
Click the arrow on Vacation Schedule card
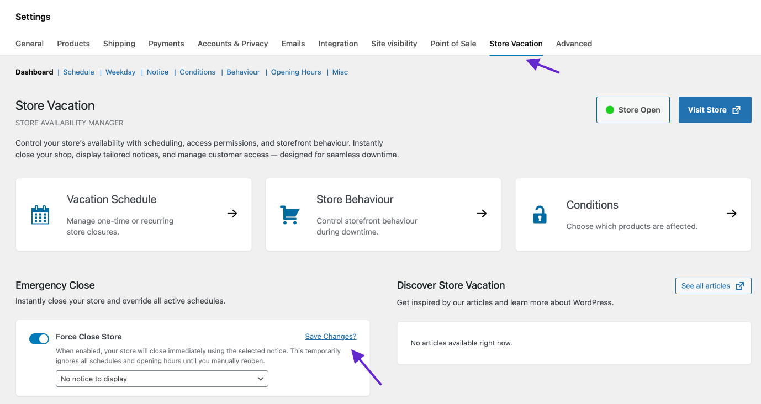232,214
